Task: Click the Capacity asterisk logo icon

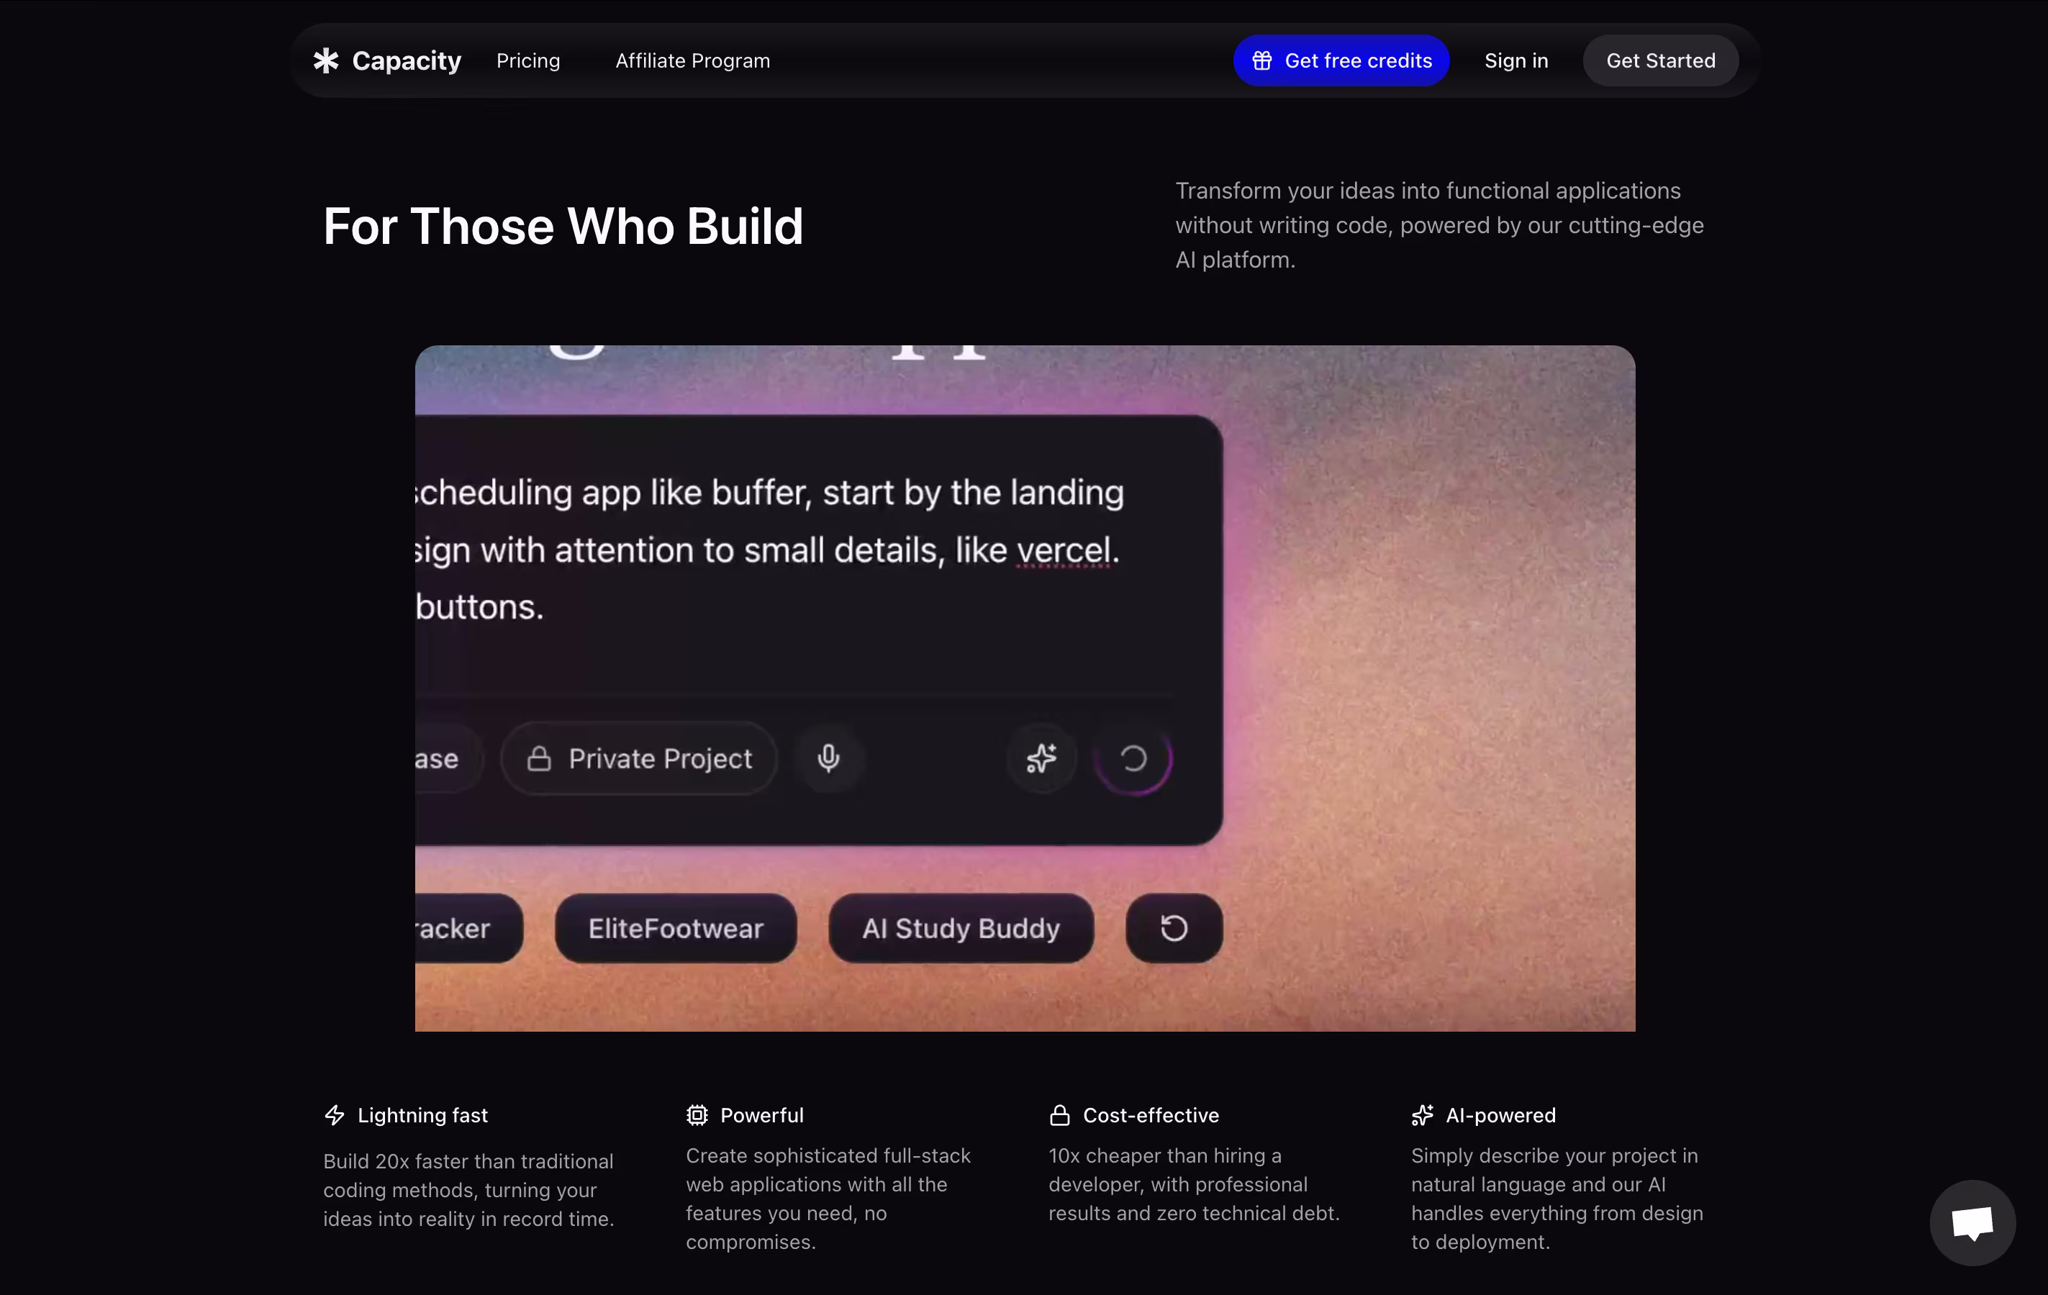Action: tap(326, 60)
